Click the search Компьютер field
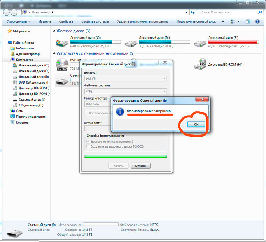266x242 pixels. (227, 12)
